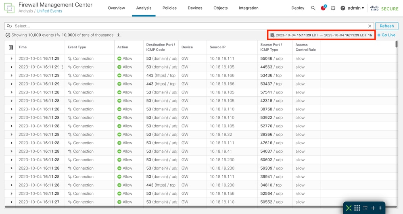Click the Refresh button
The image size is (403, 214).
pyautogui.click(x=386, y=26)
